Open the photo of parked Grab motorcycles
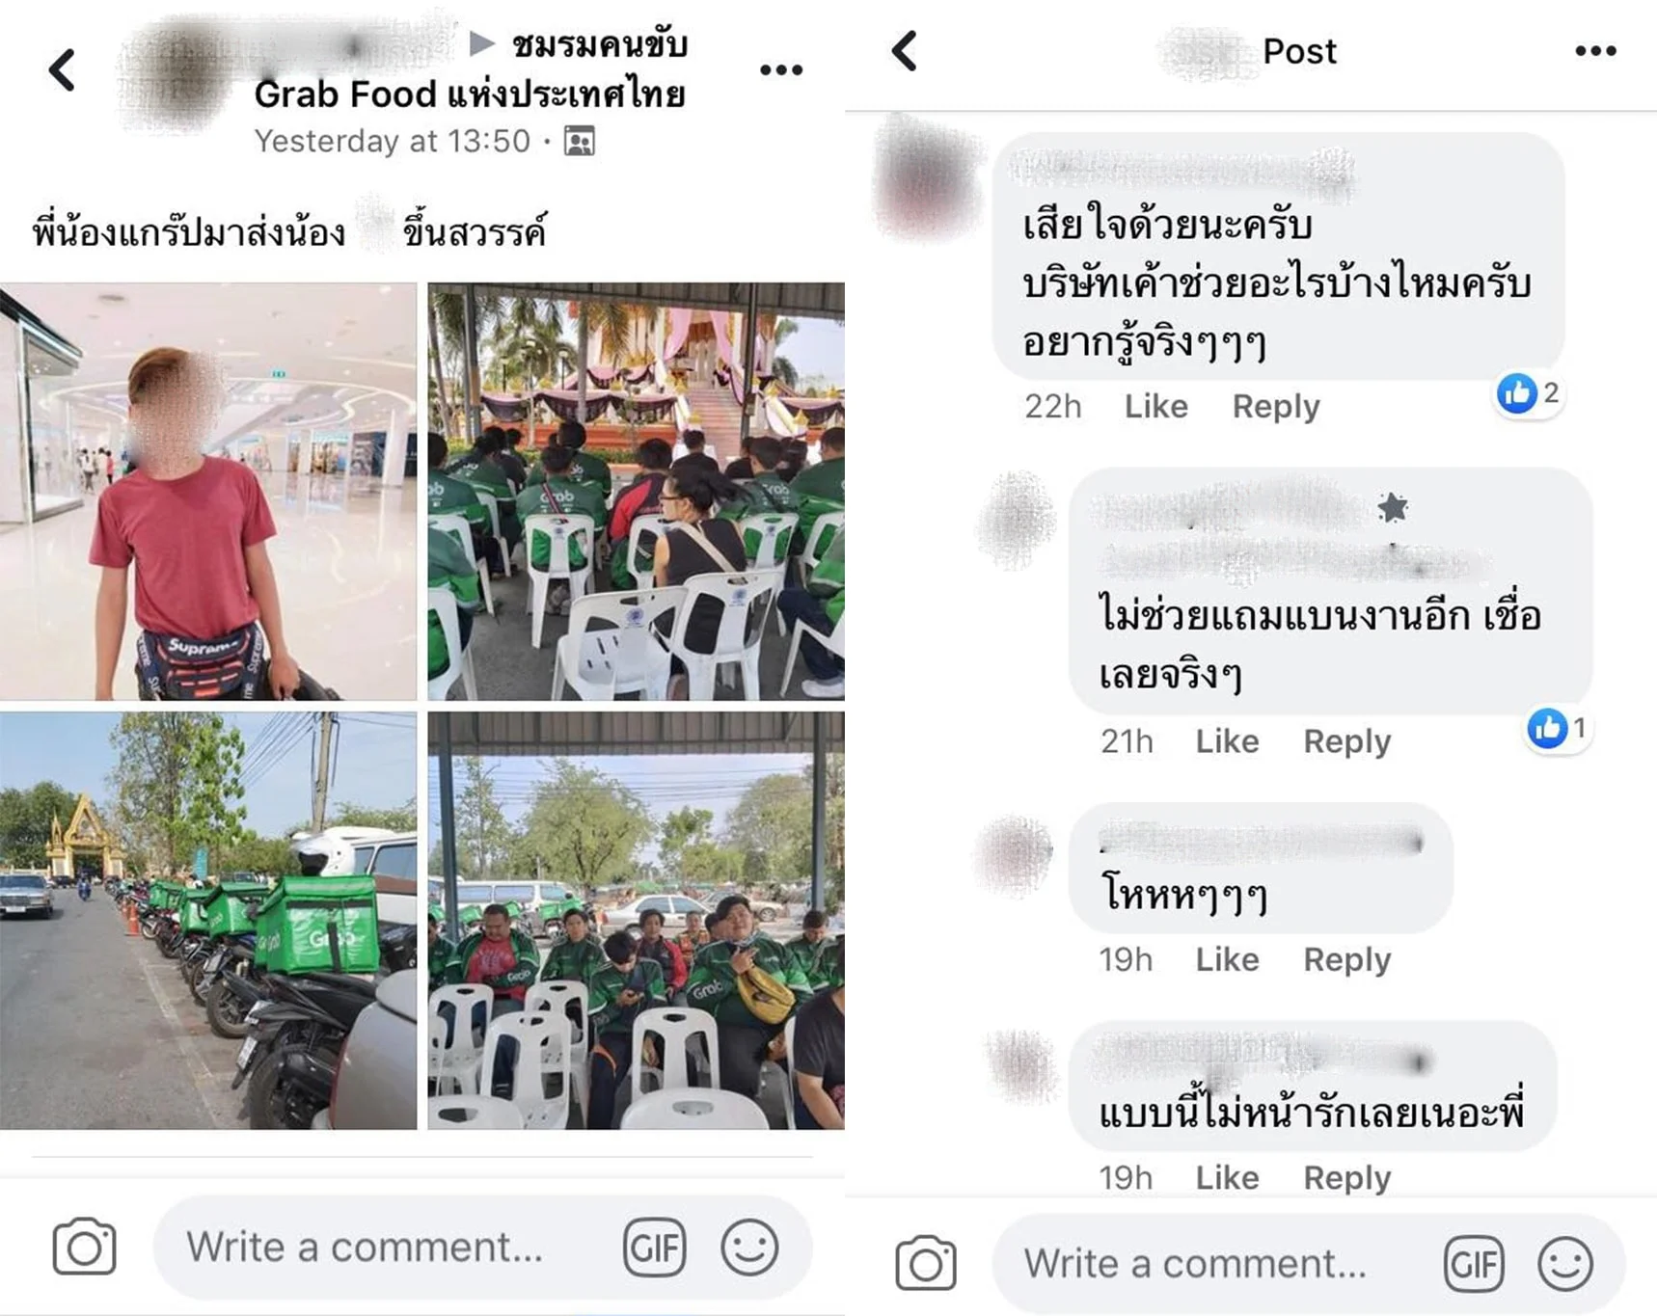 coord(208,921)
